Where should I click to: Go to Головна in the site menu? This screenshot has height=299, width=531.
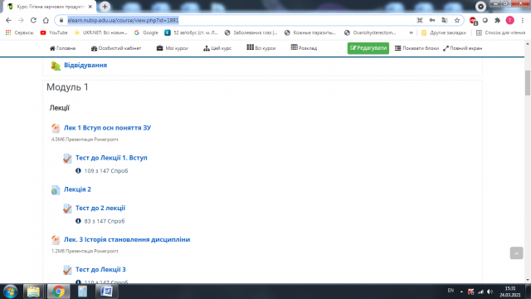pyautogui.click(x=63, y=48)
